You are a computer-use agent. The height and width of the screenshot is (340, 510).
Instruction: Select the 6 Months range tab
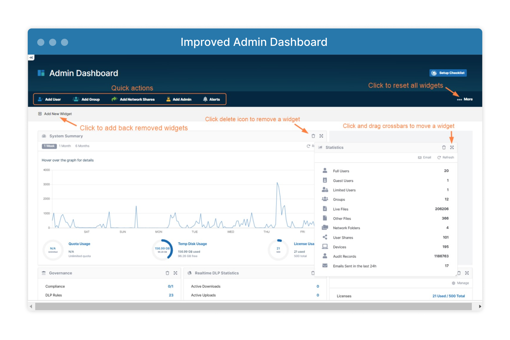[x=82, y=146]
